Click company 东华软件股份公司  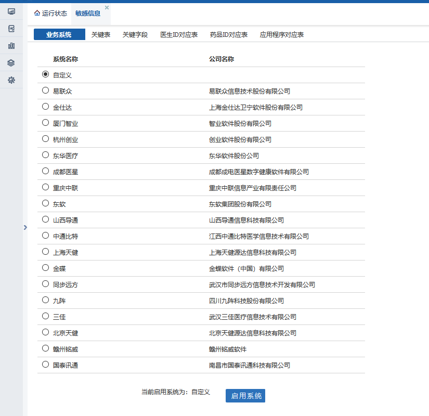233,156
